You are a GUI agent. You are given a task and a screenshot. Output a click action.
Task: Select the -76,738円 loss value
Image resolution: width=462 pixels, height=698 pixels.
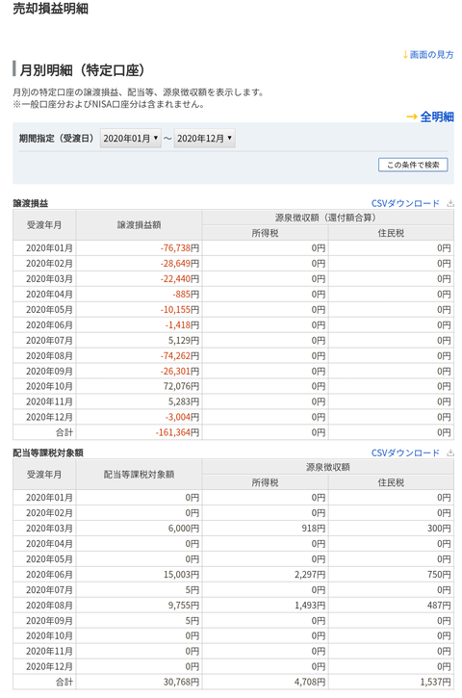click(179, 248)
